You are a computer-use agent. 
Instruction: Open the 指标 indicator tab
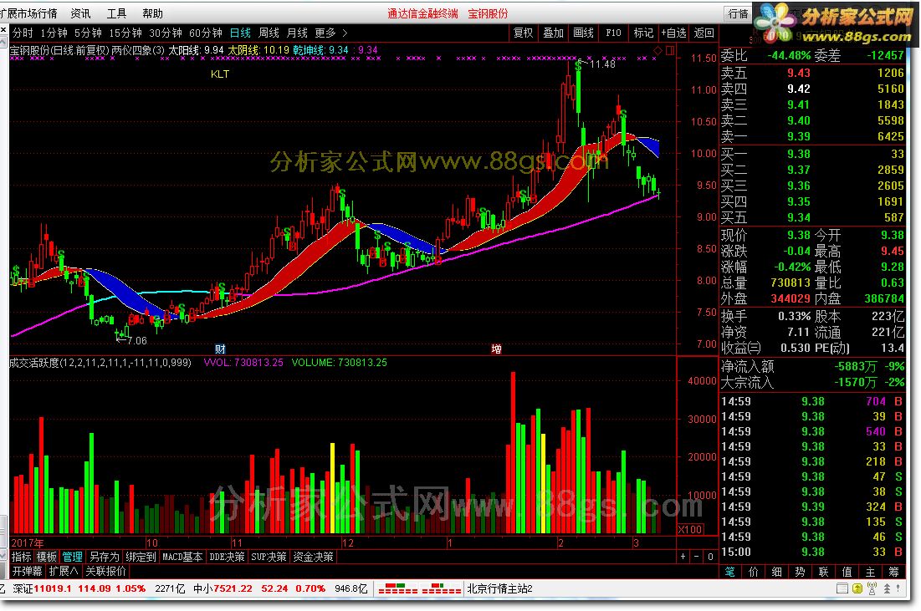pyautogui.click(x=22, y=557)
